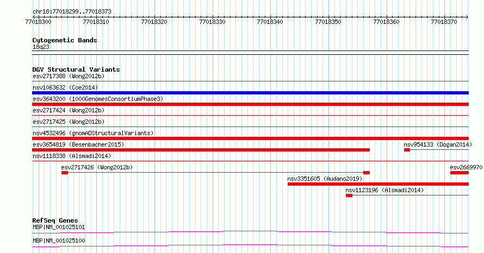Open variant nsv954133 (Dogan2014)
Viewport: 484px width, 253px height.
438,144
